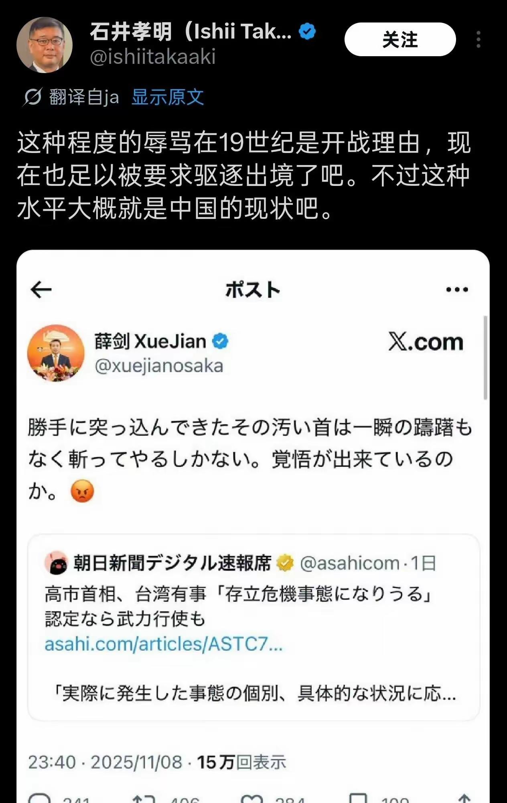Follow the account with the 关注 button

point(400,39)
